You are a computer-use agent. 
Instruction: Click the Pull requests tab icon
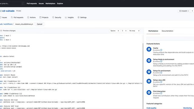(12, 18)
